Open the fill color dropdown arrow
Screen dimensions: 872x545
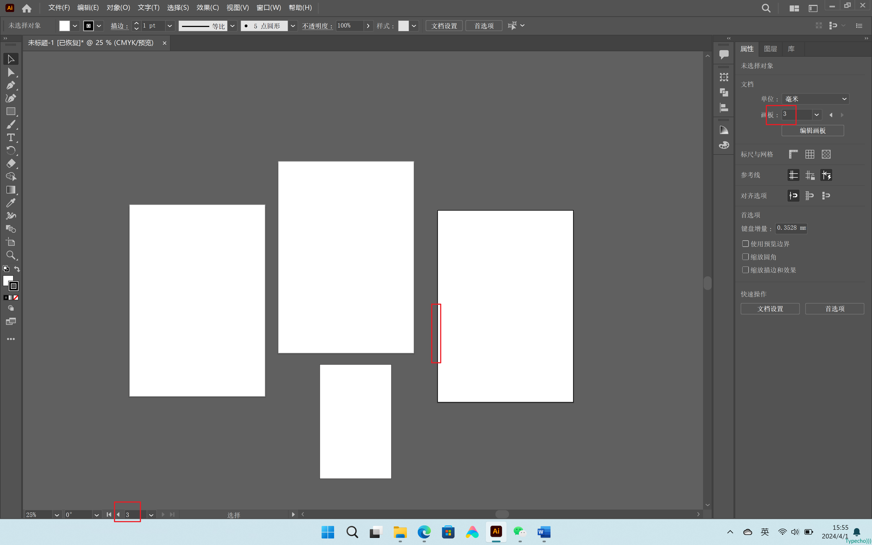coord(75,26)
